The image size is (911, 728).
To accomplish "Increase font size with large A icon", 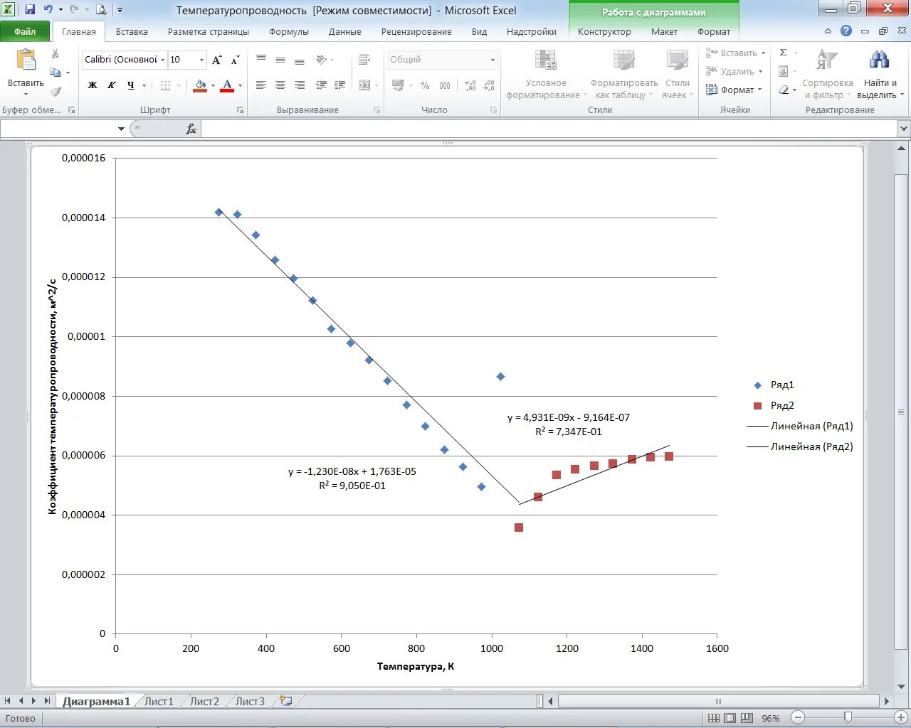I will click(217, 60).
